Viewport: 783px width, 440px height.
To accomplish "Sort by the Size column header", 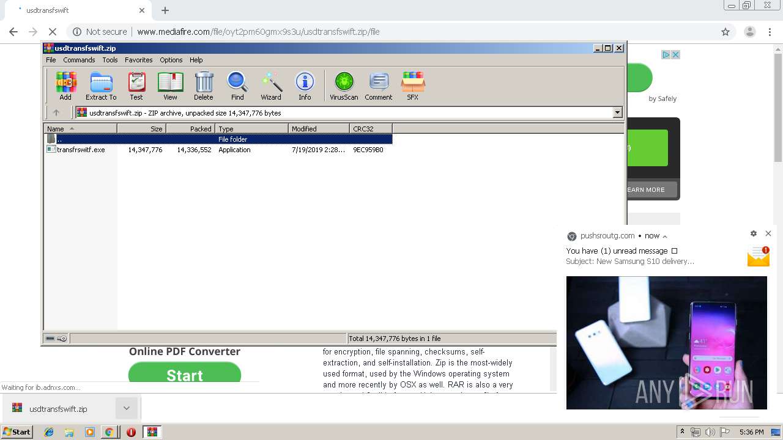I will click(x=141, y=128).
